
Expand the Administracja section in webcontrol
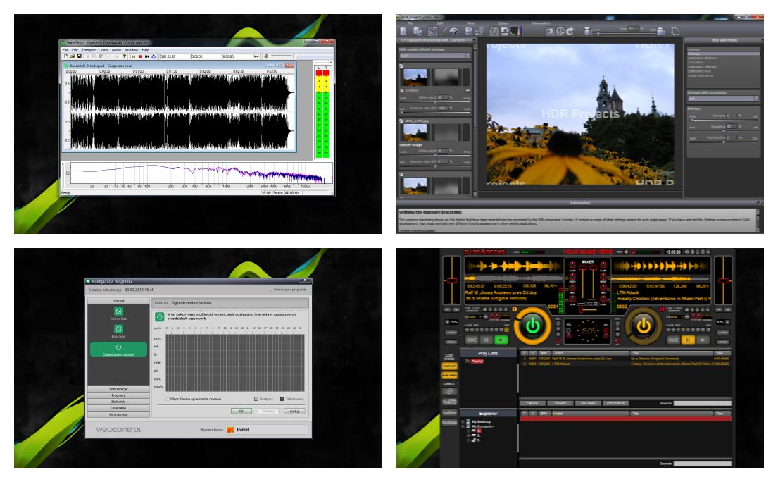[118, 414]
